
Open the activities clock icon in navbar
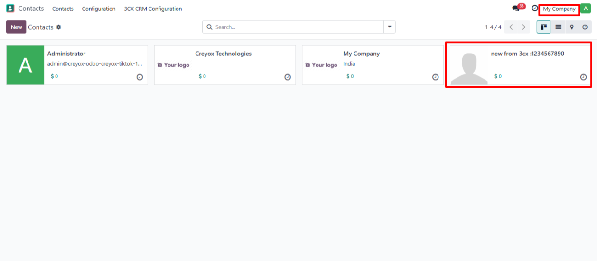(x=535, y=9)
